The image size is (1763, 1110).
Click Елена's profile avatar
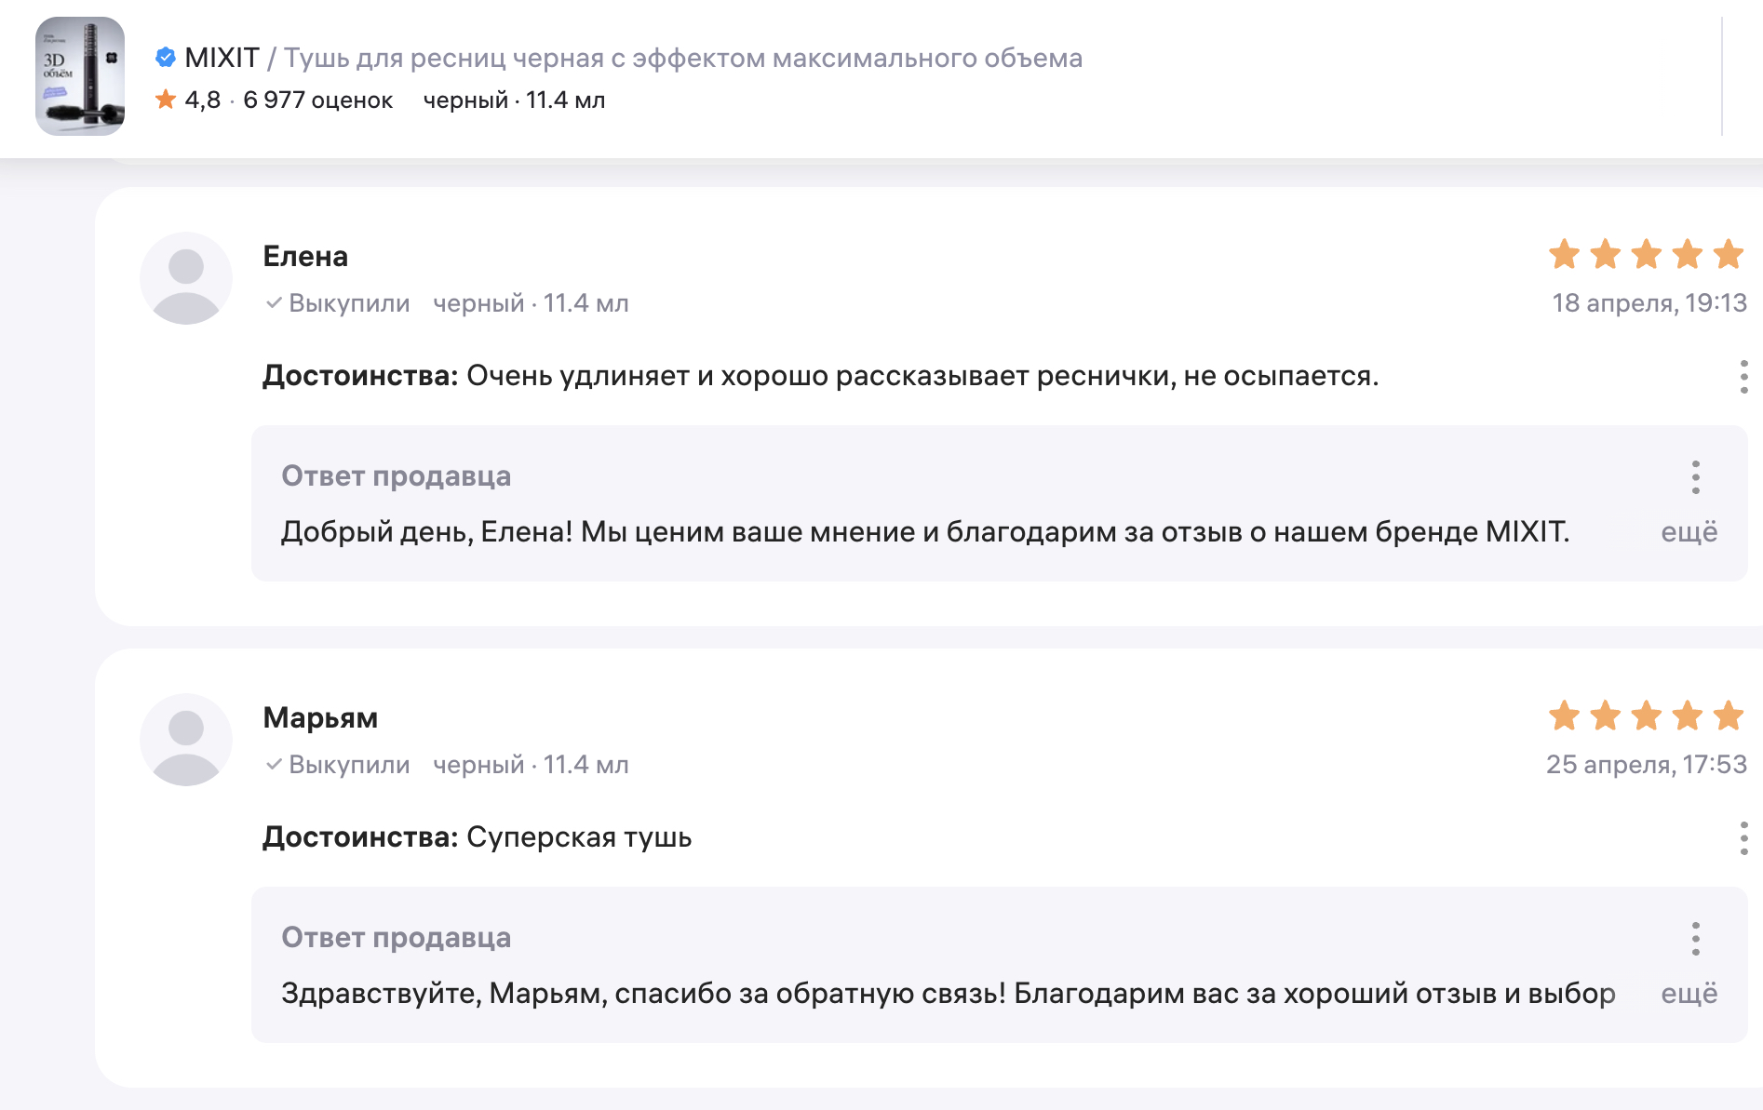tap(186, 278)
